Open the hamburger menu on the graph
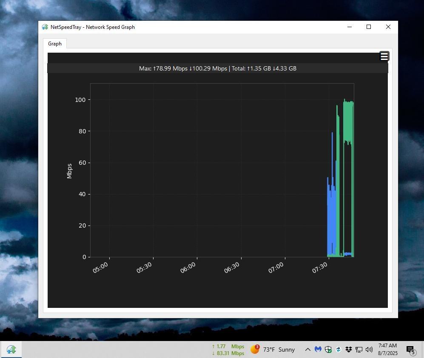The image size is (424, 358). pos(384,56)
